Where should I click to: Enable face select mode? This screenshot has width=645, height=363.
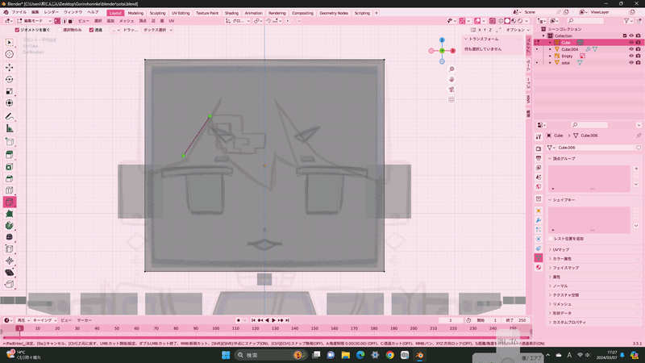(70, 21)
